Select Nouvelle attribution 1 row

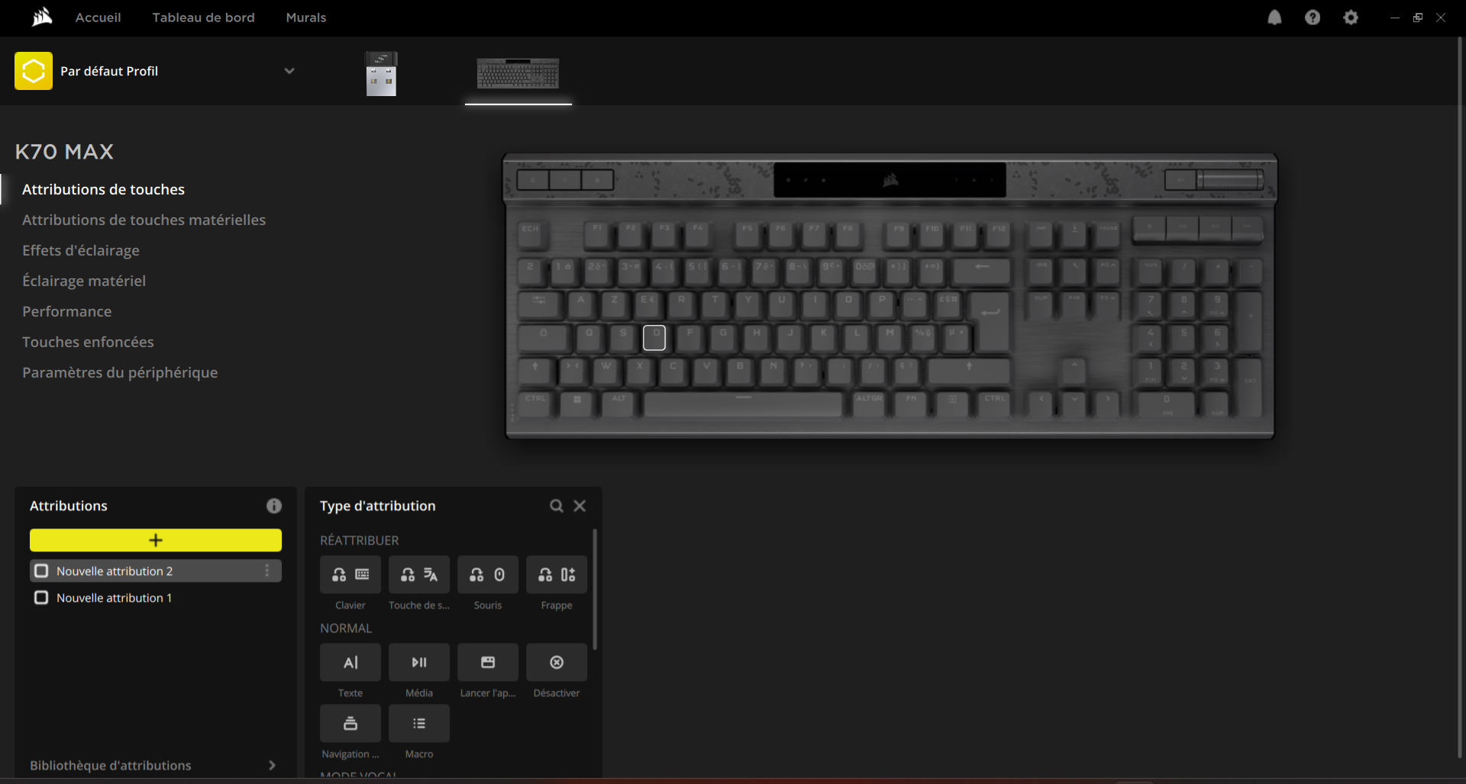coord(156,597)
